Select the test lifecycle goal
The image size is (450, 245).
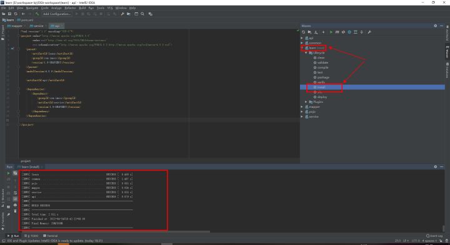point(318,72)
